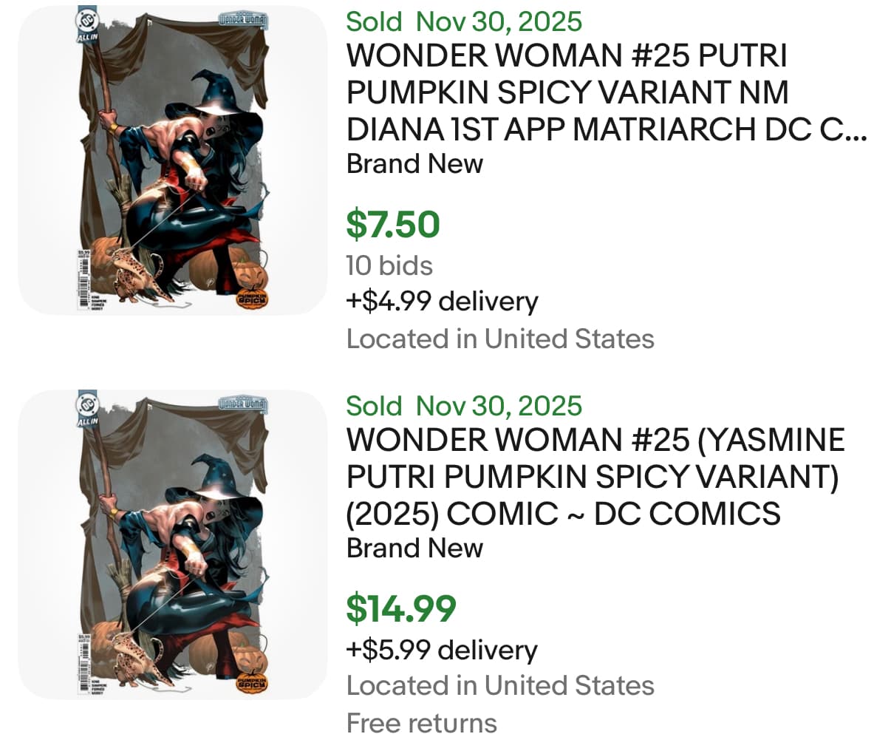Image resolution: width=891 pixels, height=754 pixels.
Task: Click Brand New condition under second listing
Action: tap(414, 548)
